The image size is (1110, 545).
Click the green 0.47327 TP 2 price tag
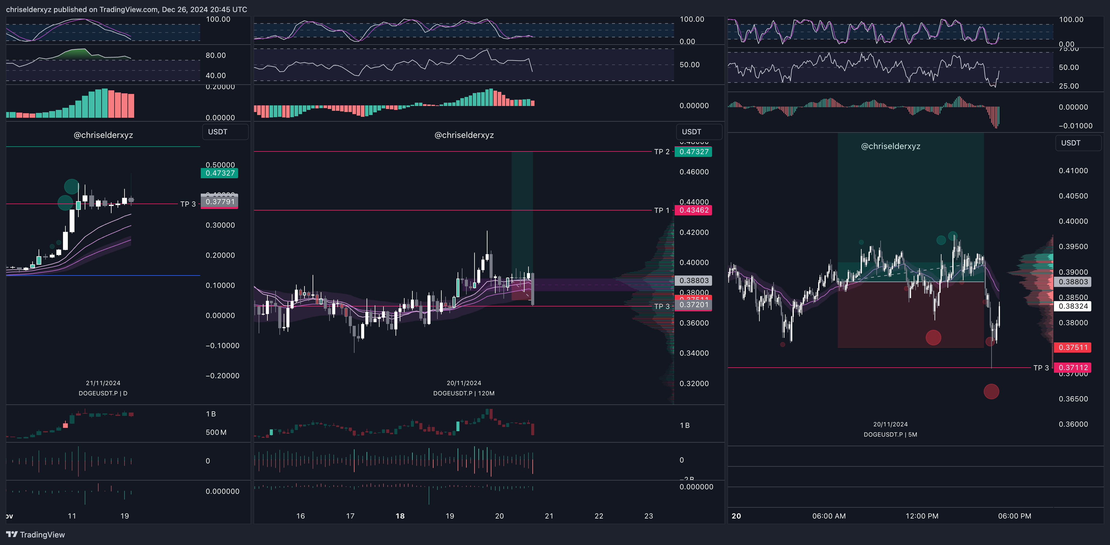pyautogui.click(x=693, y=151)
